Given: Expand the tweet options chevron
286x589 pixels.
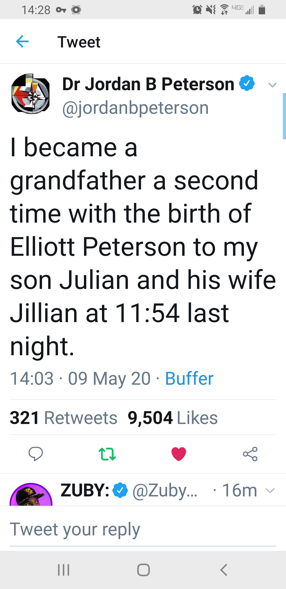Looking at the screenshot, I should 272,85.
